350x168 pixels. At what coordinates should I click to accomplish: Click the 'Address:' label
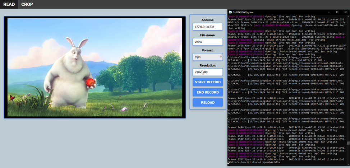208,20
